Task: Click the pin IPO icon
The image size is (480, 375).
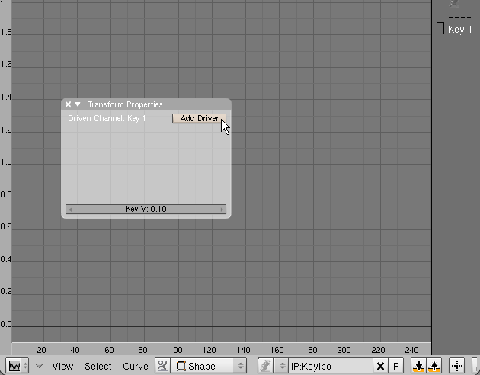Action: pyautogui.click(x=265, y=366)
